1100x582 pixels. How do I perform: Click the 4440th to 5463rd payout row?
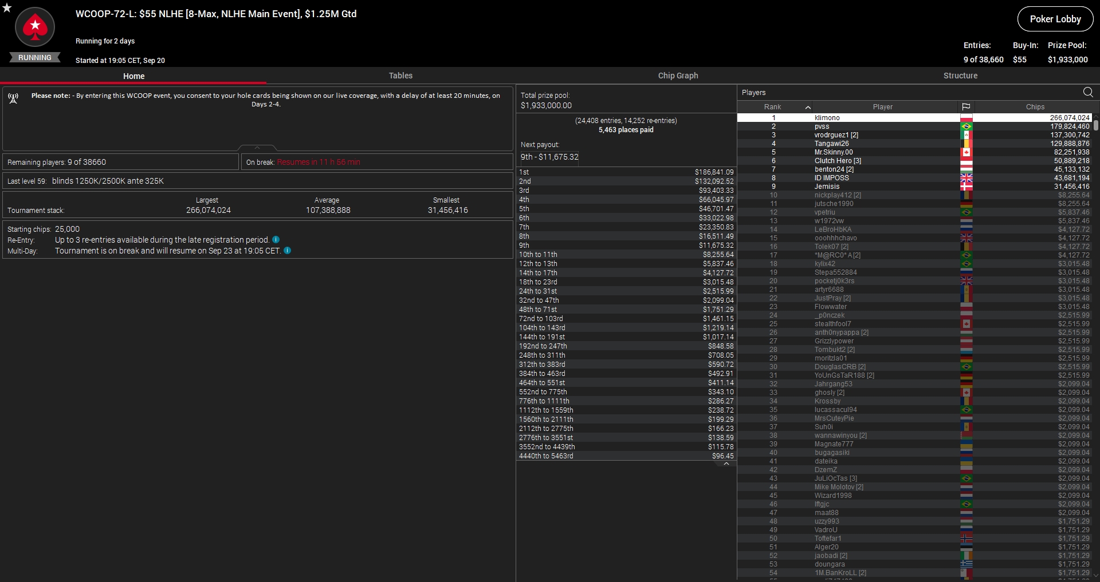tap(626, 456)
